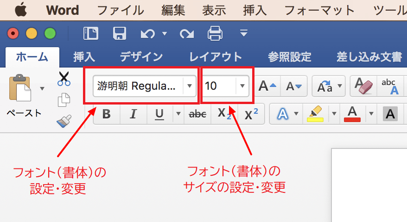Click the Redo arrow icon
This screenshot has height=222, width=407.
(186, 33)
